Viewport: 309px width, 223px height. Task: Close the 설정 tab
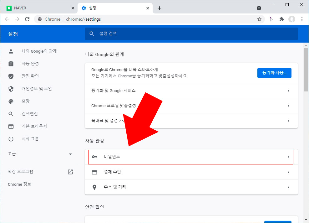click(x=148, y=8)
